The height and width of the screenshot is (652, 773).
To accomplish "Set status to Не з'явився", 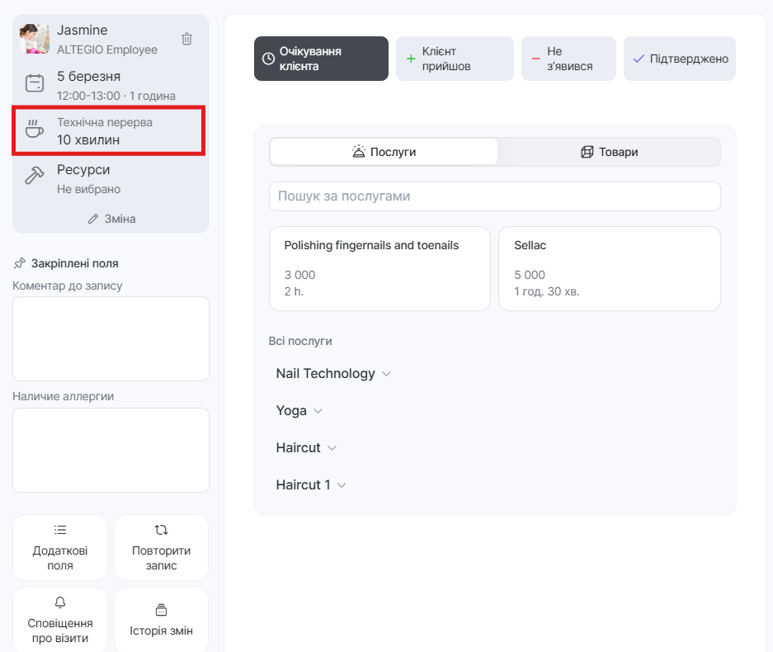I will (x=568, y=59).
